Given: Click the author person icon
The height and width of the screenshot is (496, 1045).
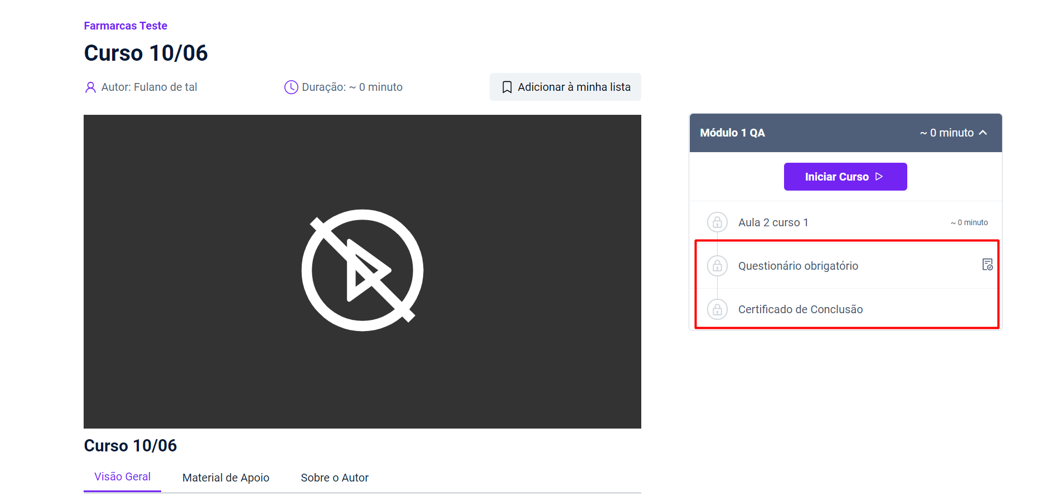Looking at the screenshot, I should pos(90,87).
